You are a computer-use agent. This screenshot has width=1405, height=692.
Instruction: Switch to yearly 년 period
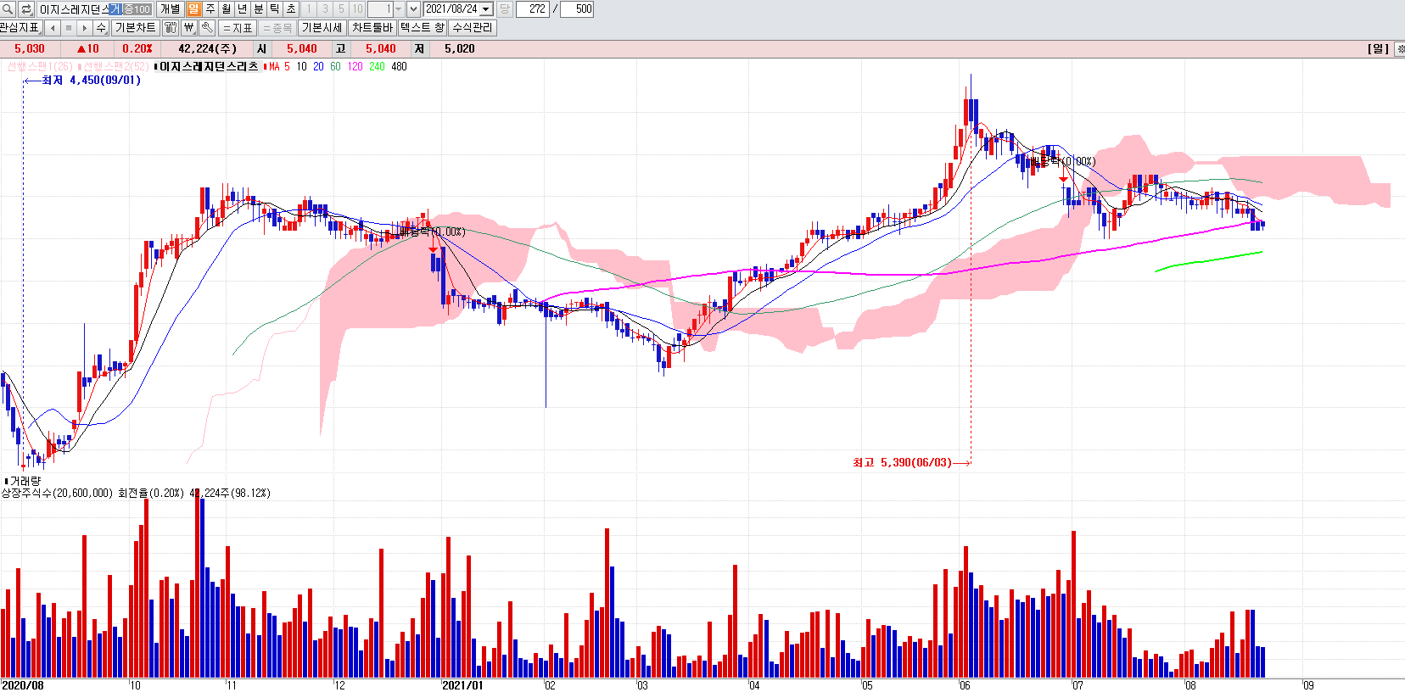point(242,8)
